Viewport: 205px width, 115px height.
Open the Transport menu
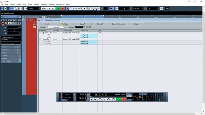pyautogui.click(x=44, y=4)
